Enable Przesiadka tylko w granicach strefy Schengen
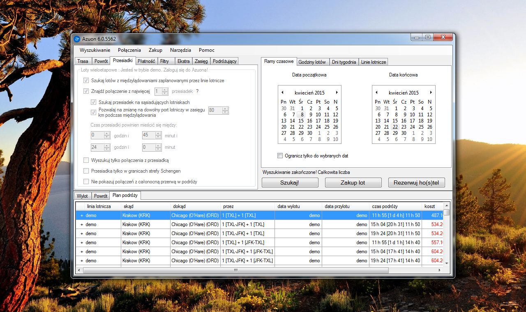The height and width of the screenshot is (312, 526). [86, 171]
